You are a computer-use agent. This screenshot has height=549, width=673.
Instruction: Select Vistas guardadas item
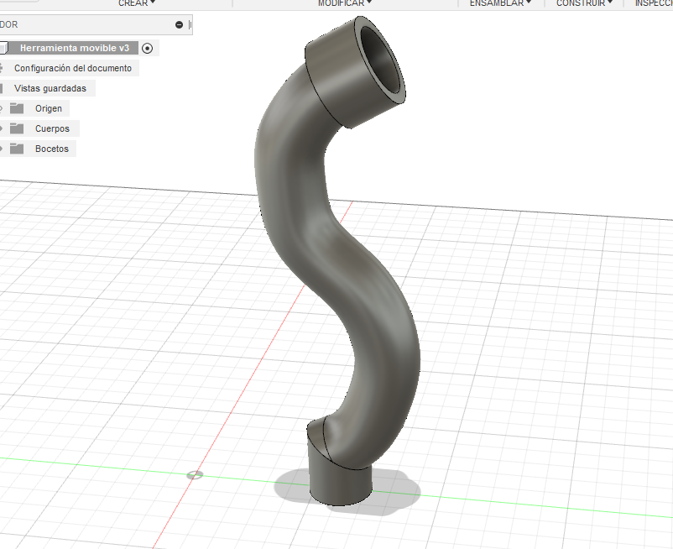coord(50,88)
